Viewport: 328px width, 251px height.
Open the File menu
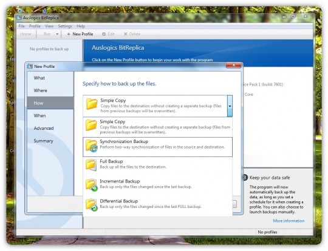pos(21,26)
